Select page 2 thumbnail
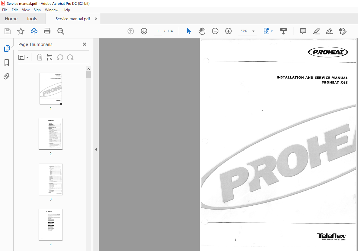This screenshot has height=251, width=358. pyautogui.click(x=51, y=134)
